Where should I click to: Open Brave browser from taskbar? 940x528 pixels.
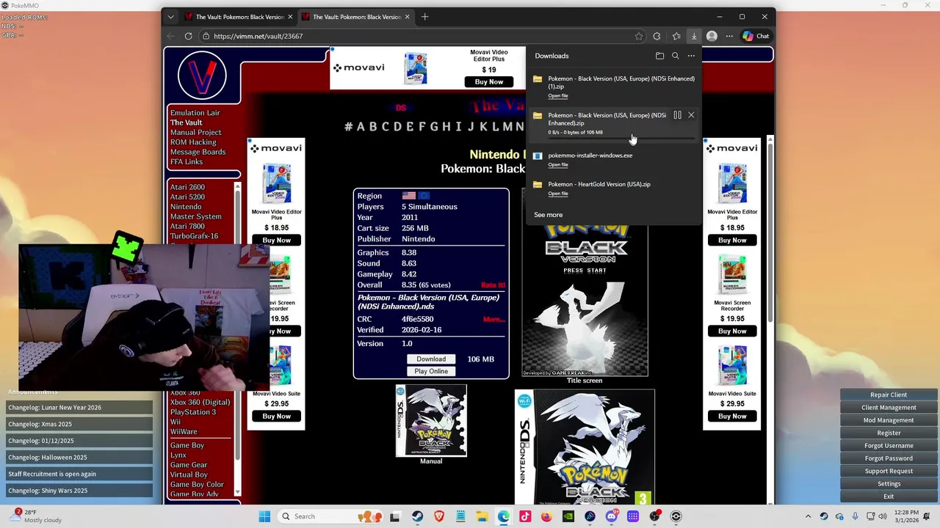(439, 516)
